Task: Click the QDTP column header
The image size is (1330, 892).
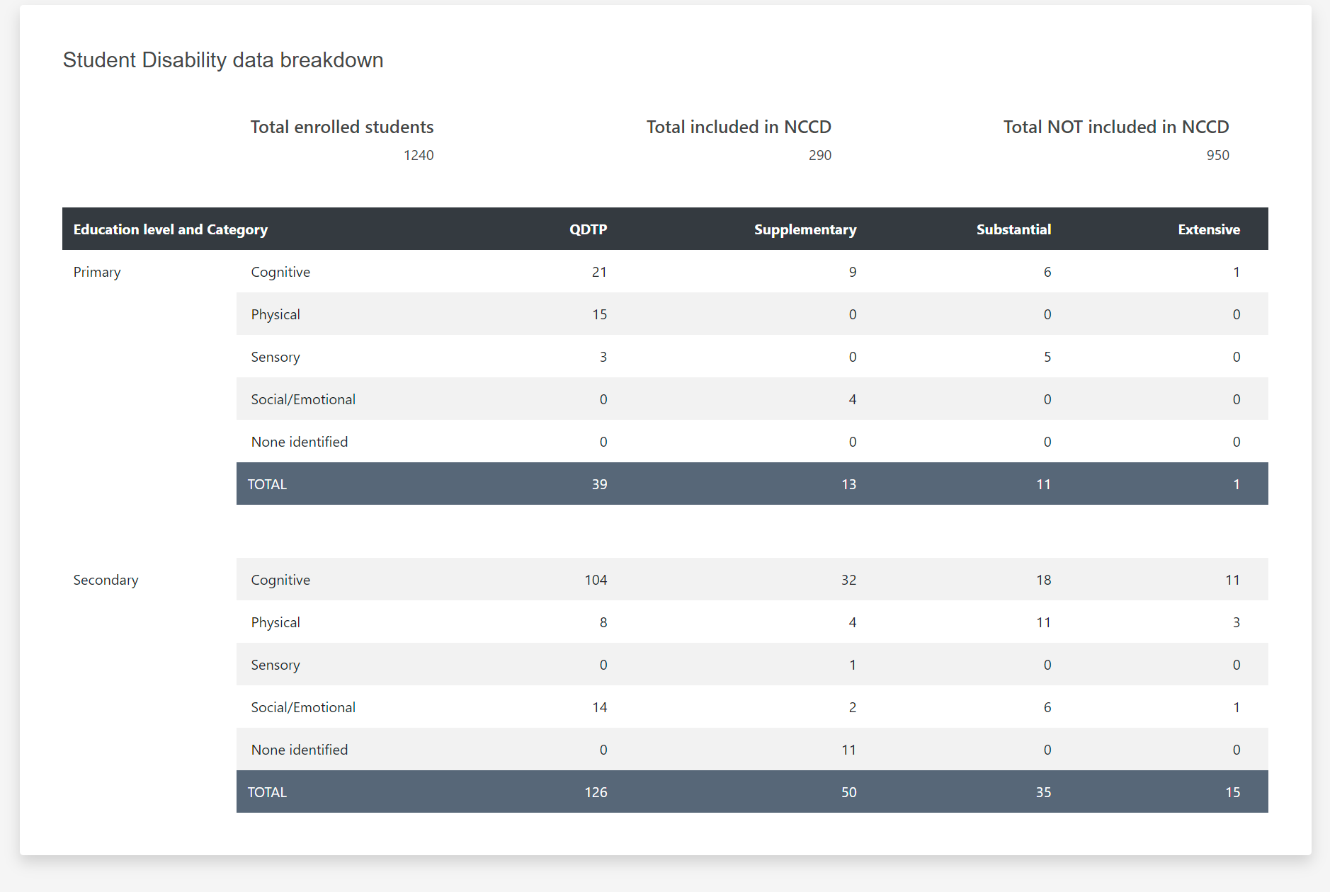Action: (589, 229)
